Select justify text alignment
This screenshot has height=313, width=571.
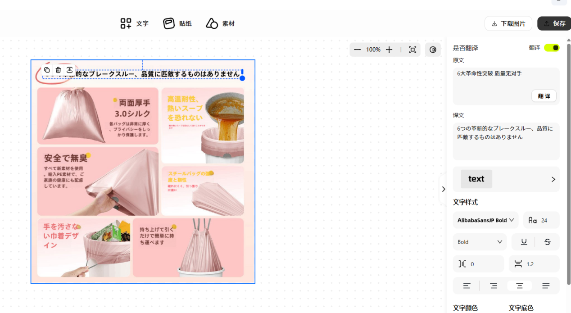(x=546, y=286)
